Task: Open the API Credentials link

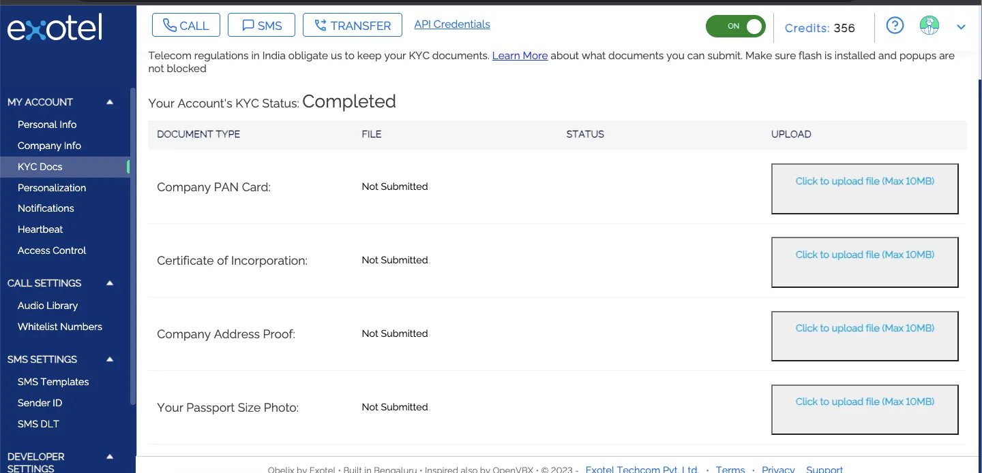Action: tap(452, 25)
